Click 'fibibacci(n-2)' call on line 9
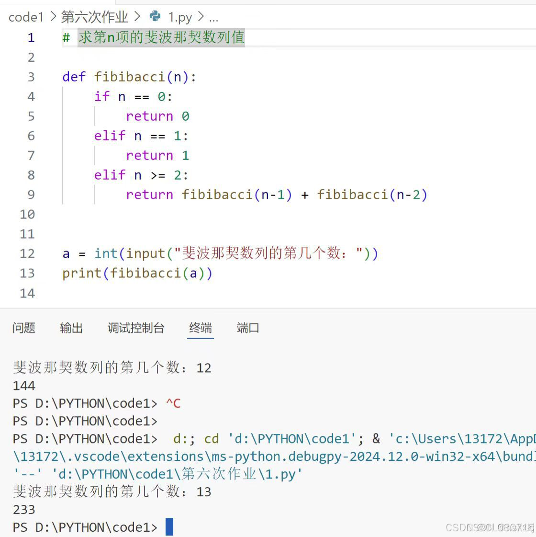The image size is (536, 537). pyautogui.click(x=372, y=195)
